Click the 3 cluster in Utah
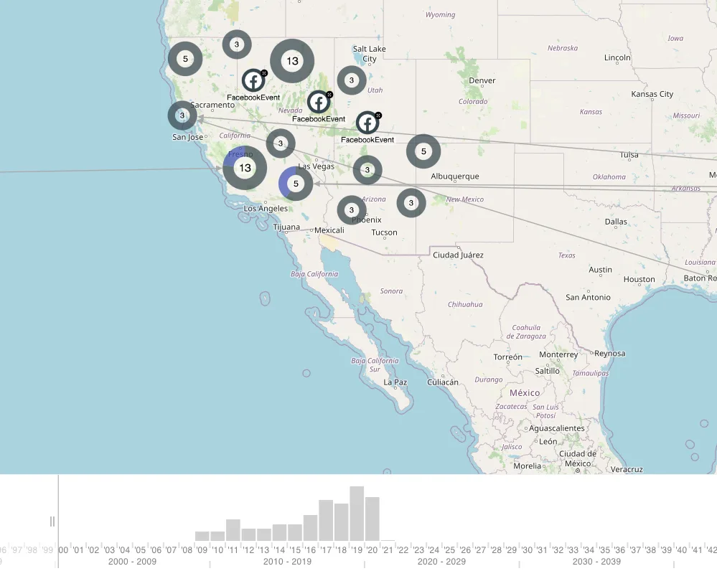Image resolution: width=717 pixels, height=571 pixels. (x=352, y=80)
